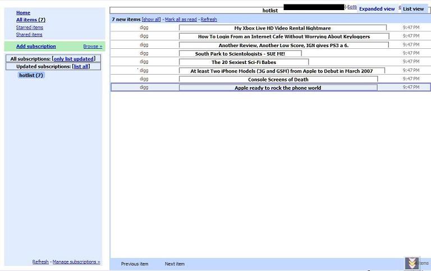Open The 20 Sexiest Sci-Fi Babes item
The width and height of the screenshot is (431, 271).
coord(244,62)
